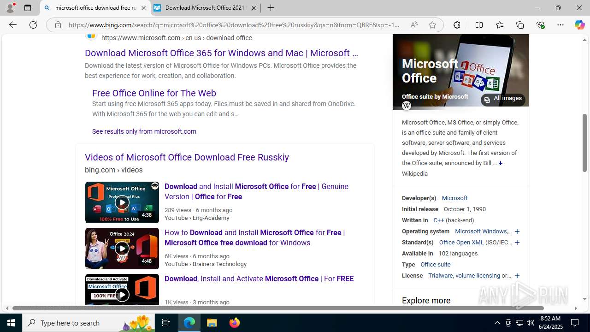Open Microsoft Windows operating system link
Image resolution: width=590 pixels, height=332 pixels.
pyautogui.click(x=482, y=231)
